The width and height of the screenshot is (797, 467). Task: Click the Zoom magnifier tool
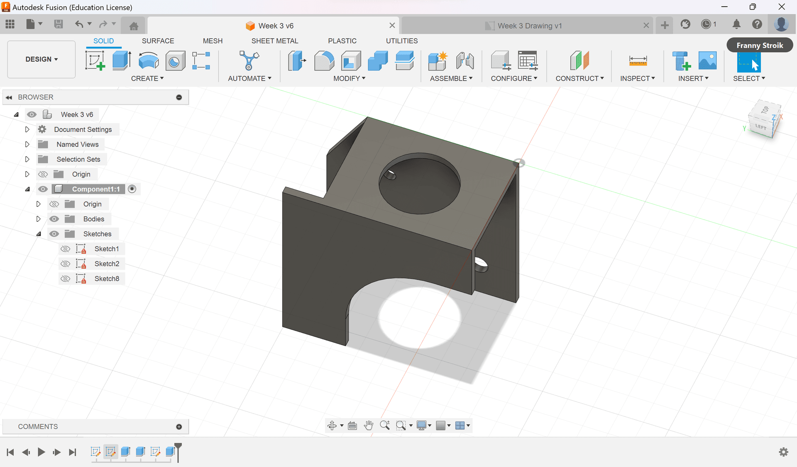click(385, 426)
